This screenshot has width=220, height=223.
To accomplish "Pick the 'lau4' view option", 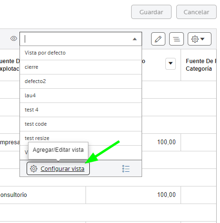I will tap(81, 95).
